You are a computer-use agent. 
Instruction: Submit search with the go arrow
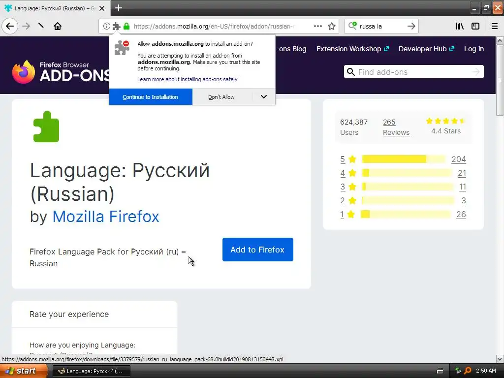(411, 26)
